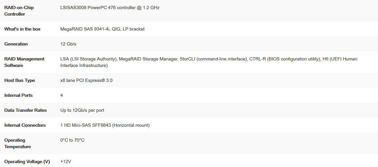Viewport: 378px width, 167px height.
Task: Click the RAID Management Software label
Action: point(24,62)
